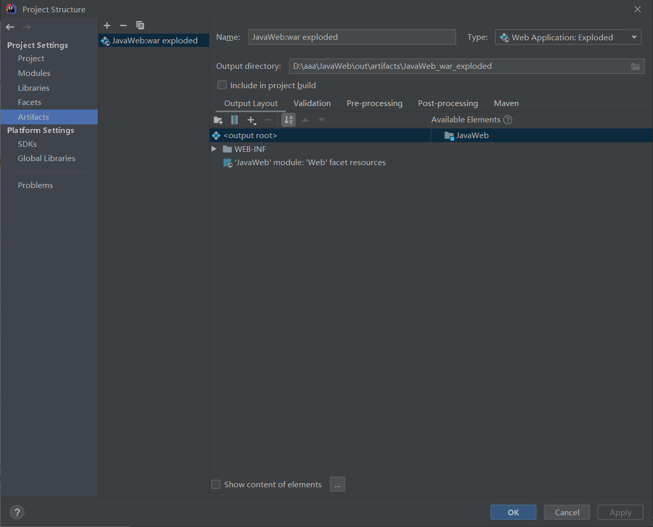Select JavaWeb module in Available Elements
Viewport: 653px width, 527px height.
point(467,136)
